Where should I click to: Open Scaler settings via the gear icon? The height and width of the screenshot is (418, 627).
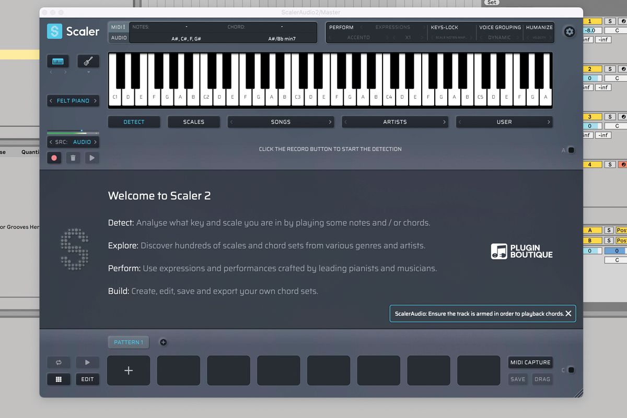569,31
